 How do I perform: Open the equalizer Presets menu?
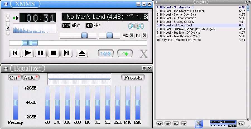133,78
